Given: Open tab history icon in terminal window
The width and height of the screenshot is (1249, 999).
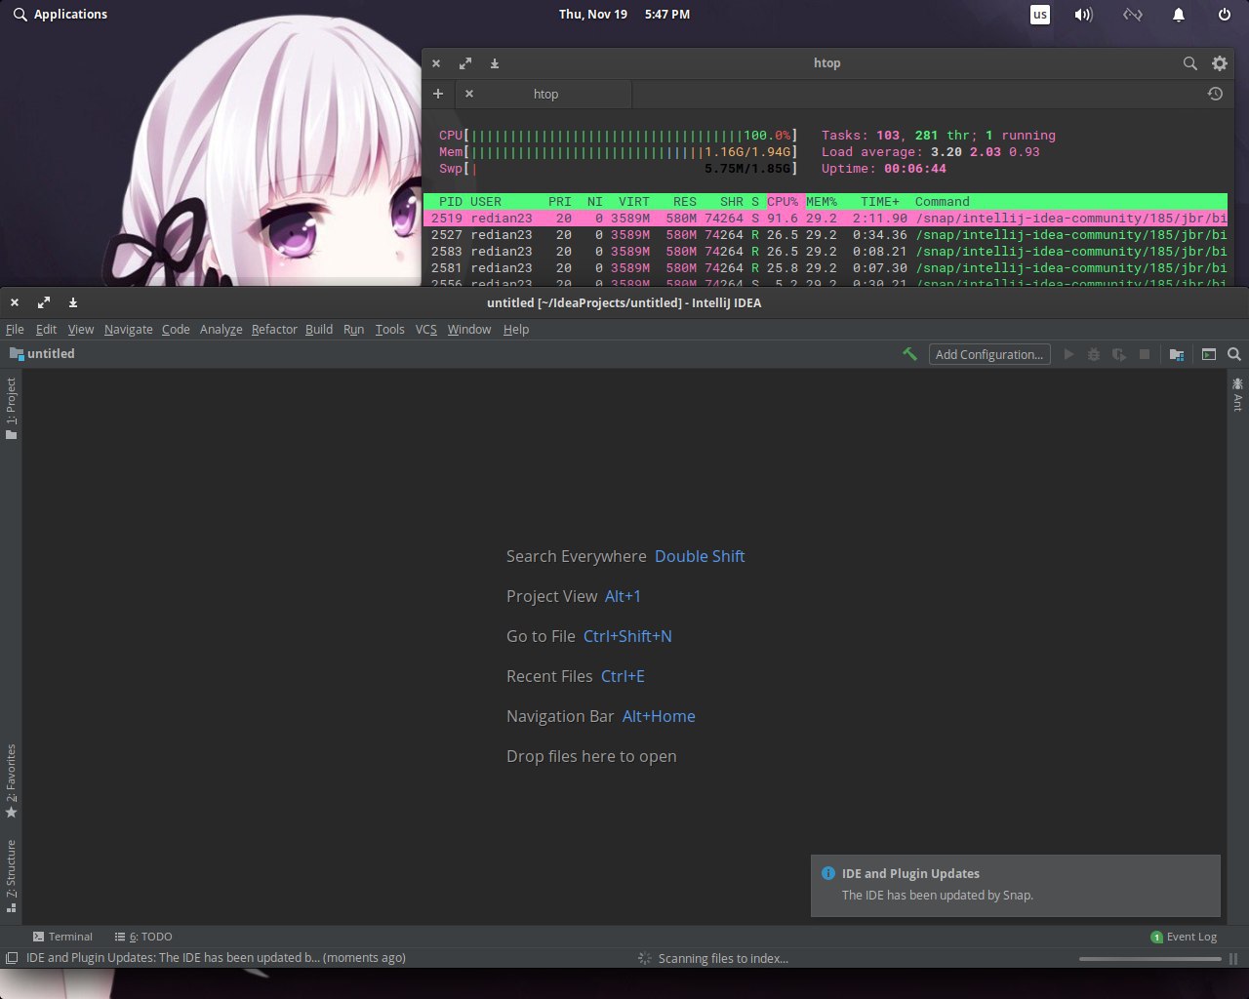Looking at the screenshot, I should 1215,94.
